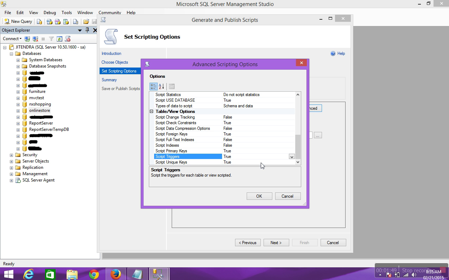Select the ReportServer database
Screen dimensions: 449x280
[41, 123]
